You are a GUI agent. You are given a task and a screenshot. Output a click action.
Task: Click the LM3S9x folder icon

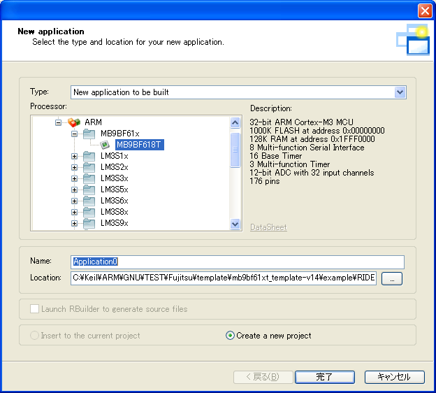pos(89,223)
